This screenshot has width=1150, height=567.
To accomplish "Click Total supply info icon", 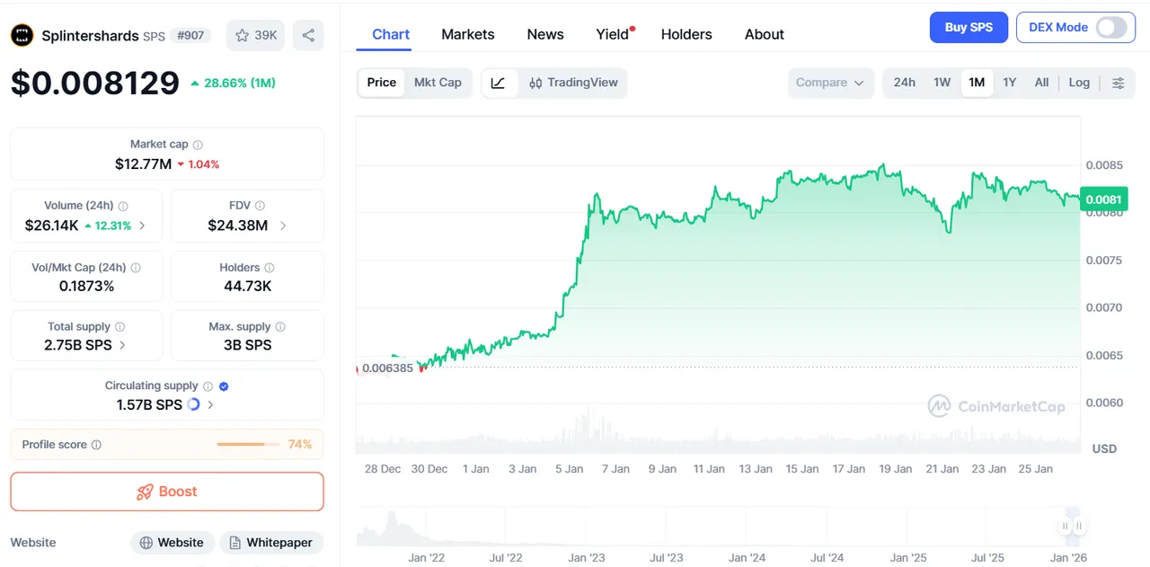I will pos(119,327).
